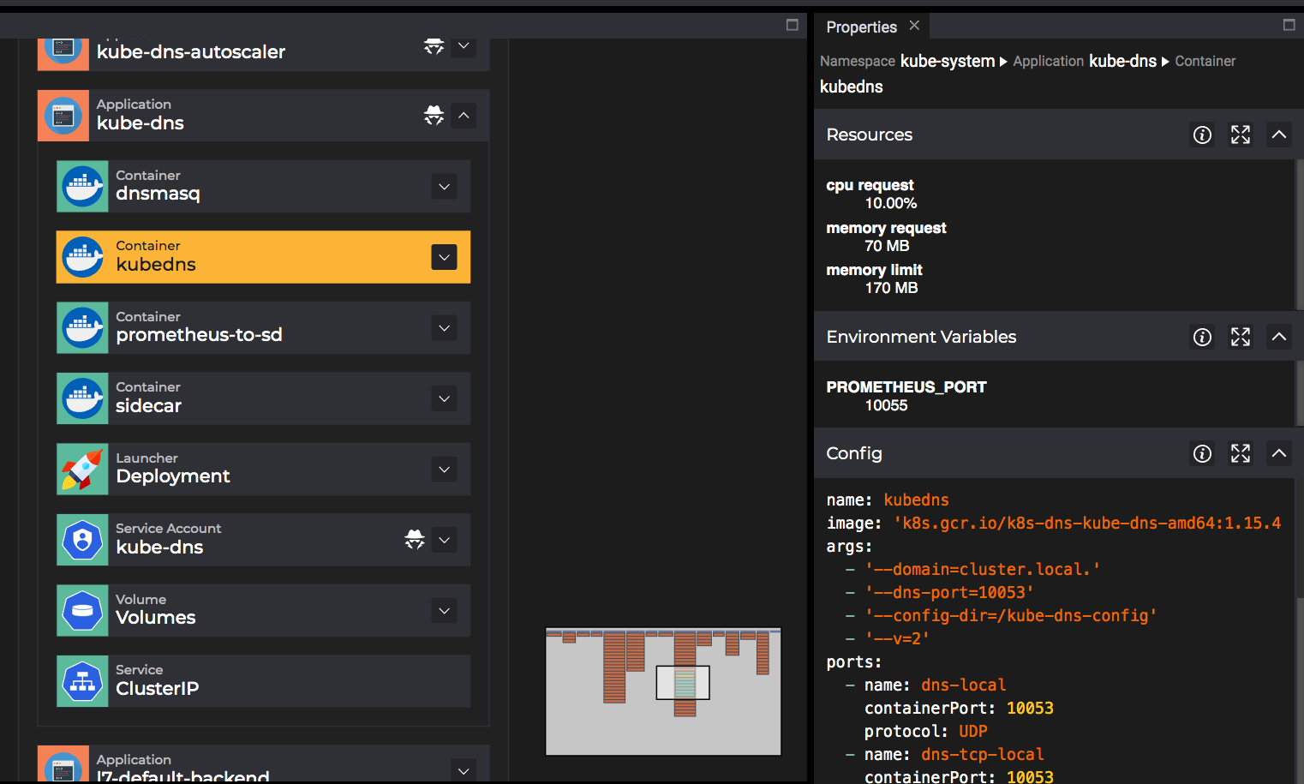Click the minimap overview thumbnail
This screenshot has height=784, width=1304.
[663, 691]
